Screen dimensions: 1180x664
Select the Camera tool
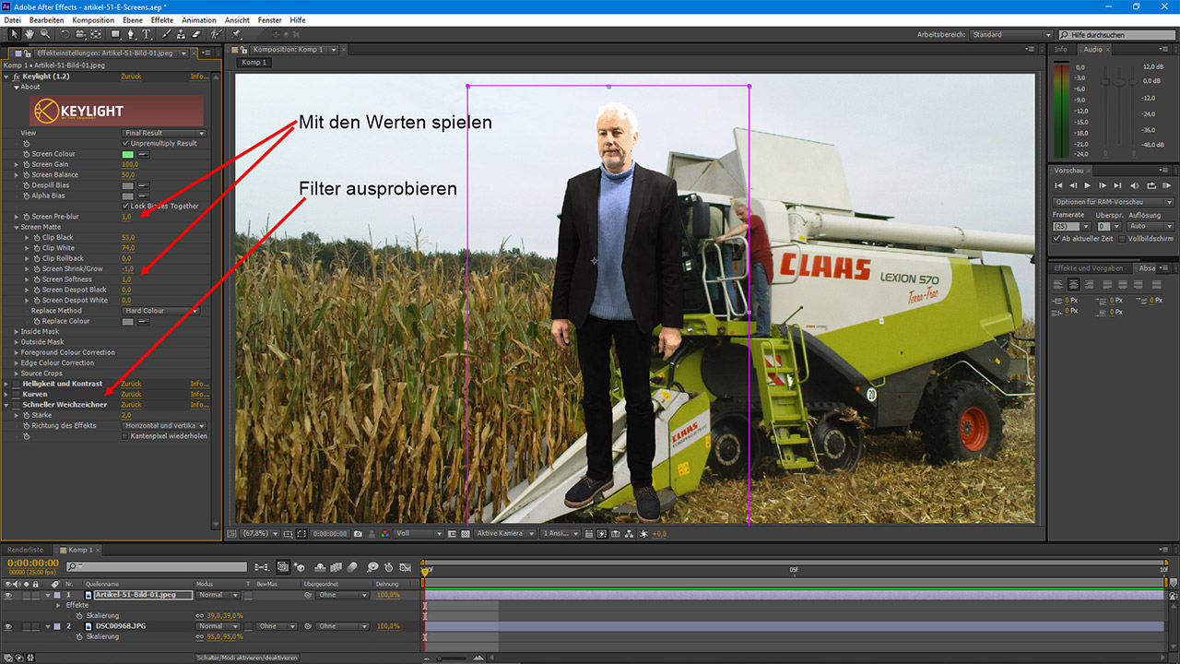coord(80,33)
